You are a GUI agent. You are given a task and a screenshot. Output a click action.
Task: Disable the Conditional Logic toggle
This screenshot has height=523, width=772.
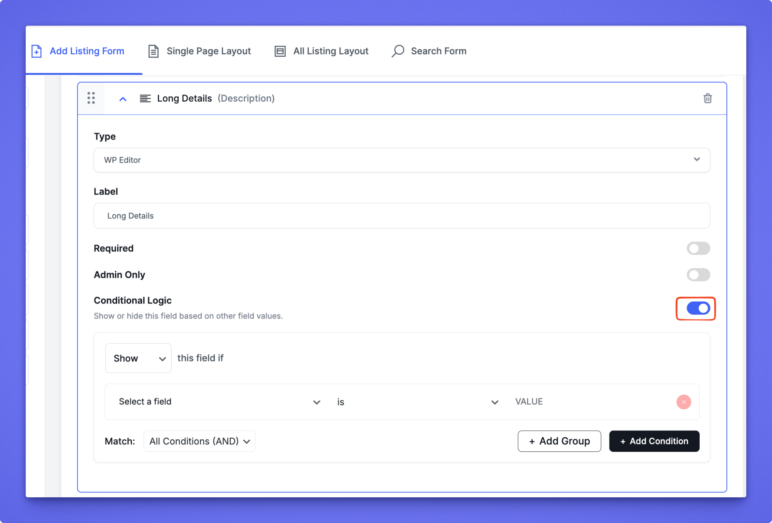[x=698, y=308]
